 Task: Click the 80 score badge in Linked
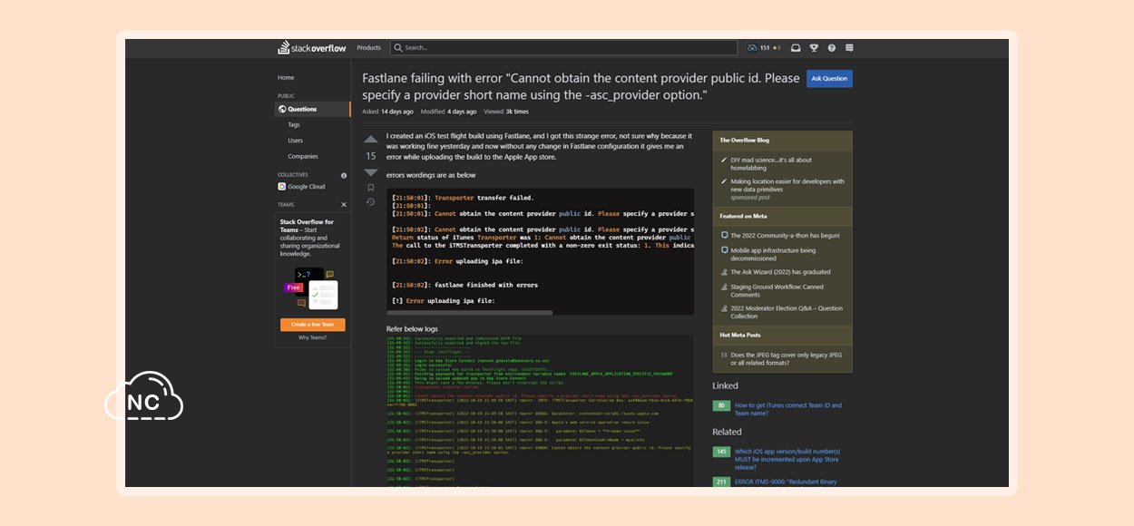(x=721, y=405)
